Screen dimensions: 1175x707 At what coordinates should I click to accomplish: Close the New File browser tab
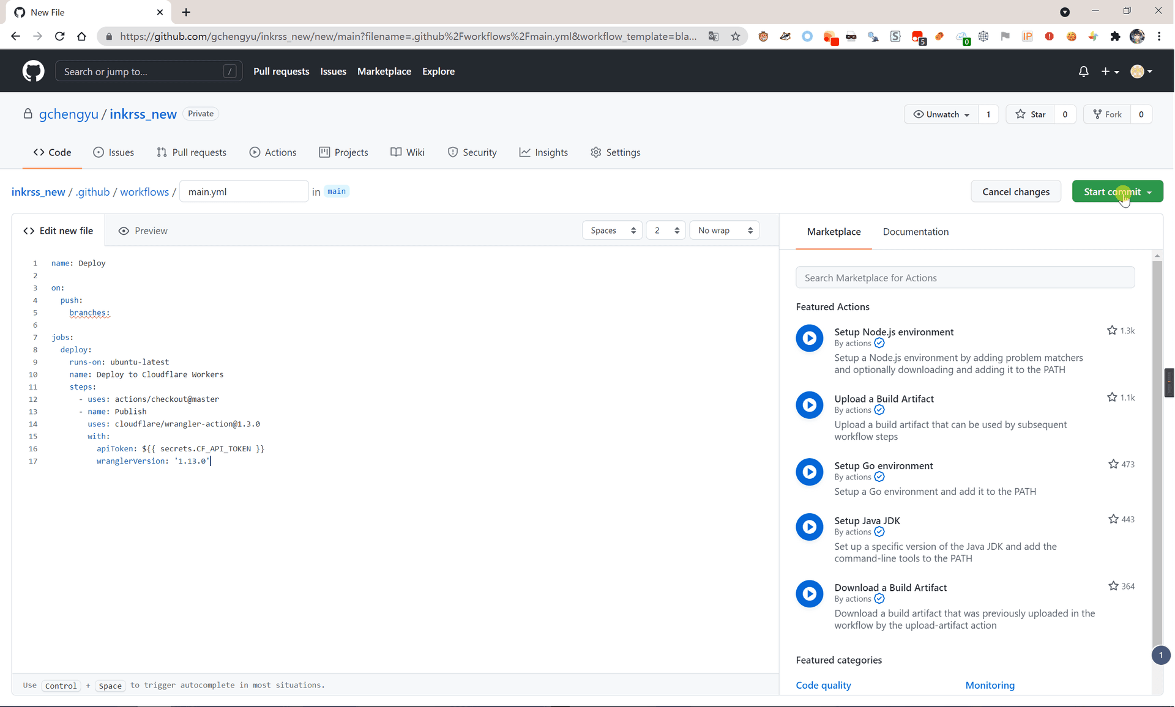point(160,12)
